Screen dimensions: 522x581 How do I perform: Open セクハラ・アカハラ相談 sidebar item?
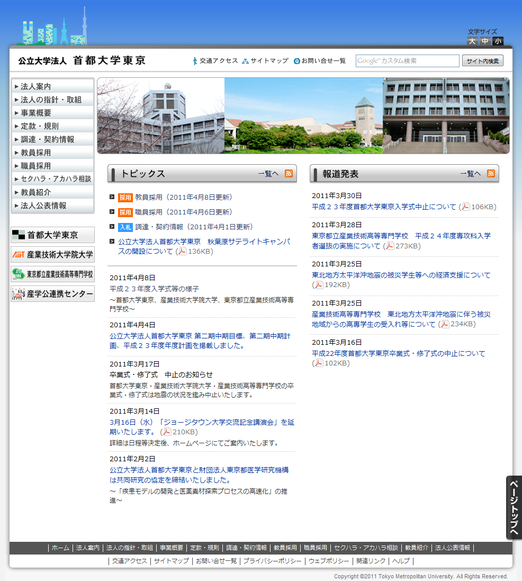[x=52, y=179]
